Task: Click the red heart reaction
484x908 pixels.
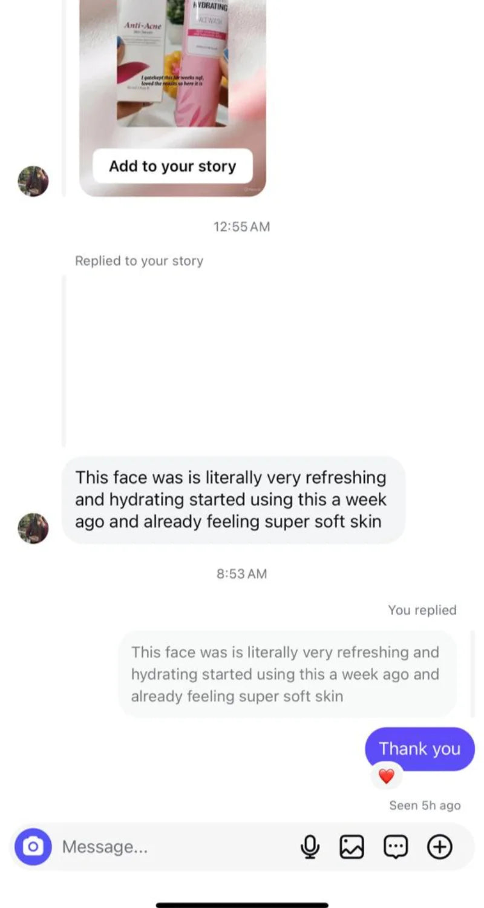Action: [x=386, y=775]
